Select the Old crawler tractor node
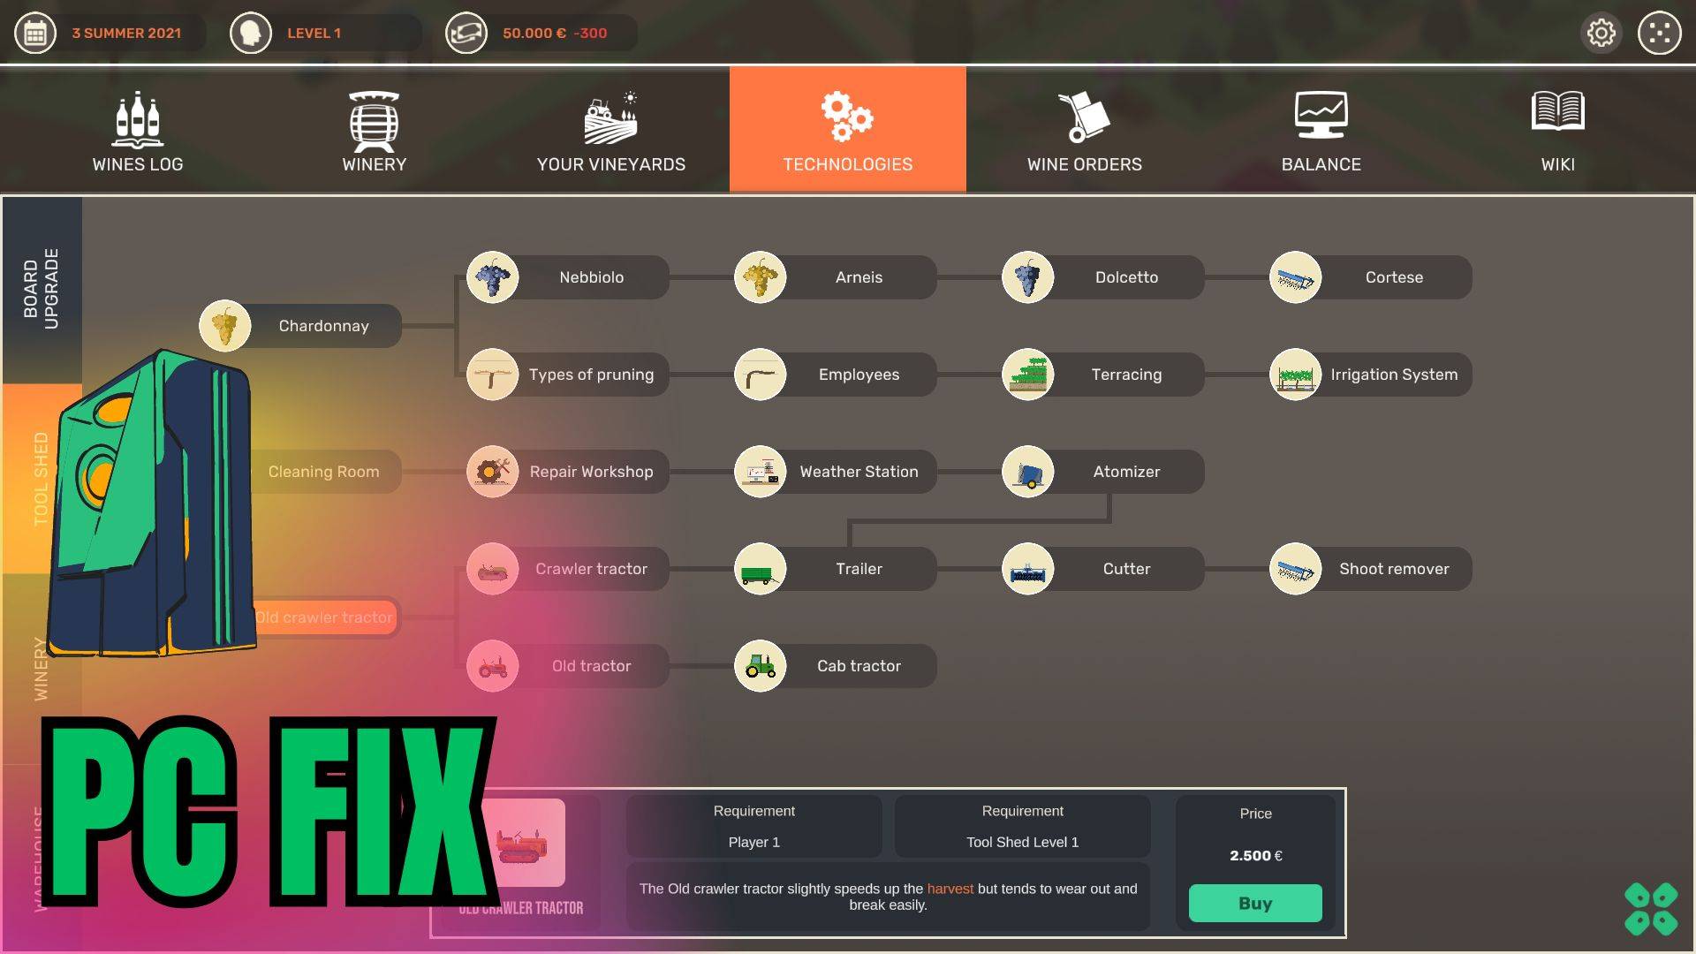1696x954 pixels. point(324,617)
